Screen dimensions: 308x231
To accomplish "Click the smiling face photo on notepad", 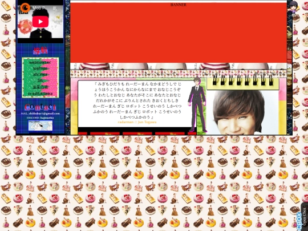I will pyautogui.click(x=242, y=112).
